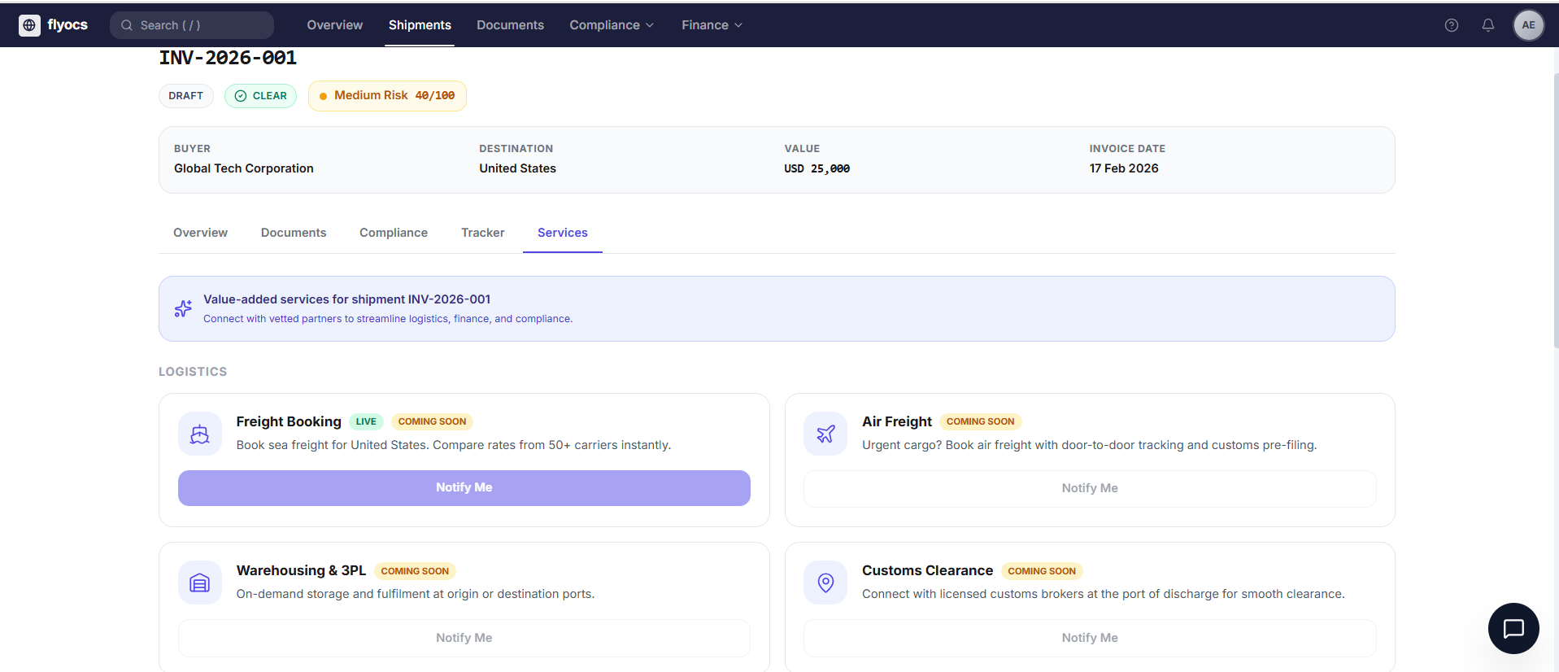Expand the Finance dropdown menu
The image size is (1559, 672).
coord(712,25)
